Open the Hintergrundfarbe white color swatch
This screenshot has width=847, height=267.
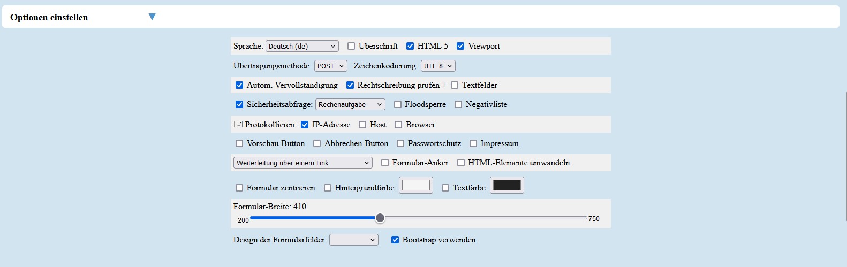coord(416,185)
